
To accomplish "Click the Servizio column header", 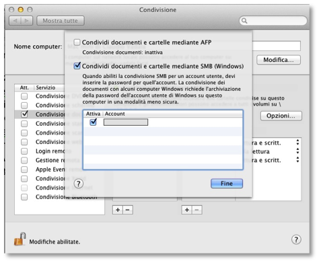I will click(x=46, y=87).
